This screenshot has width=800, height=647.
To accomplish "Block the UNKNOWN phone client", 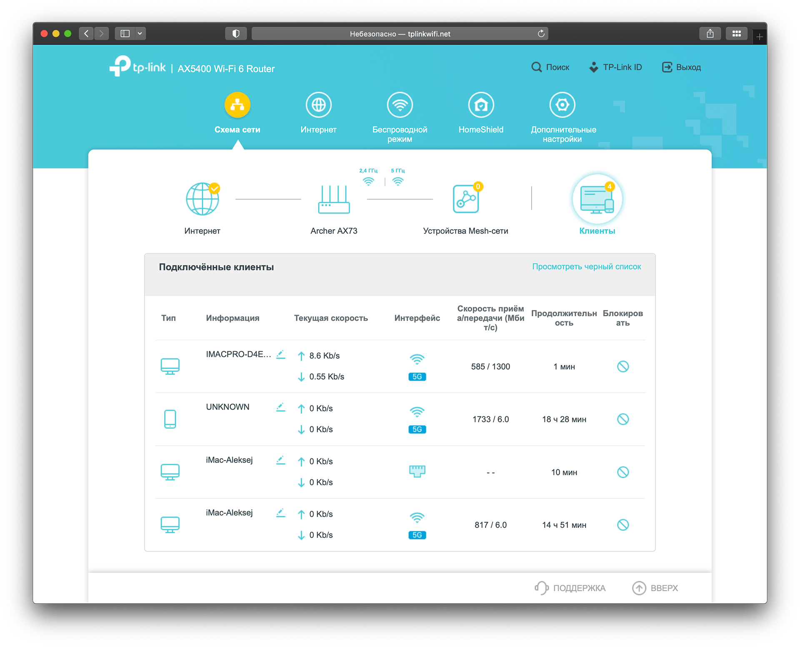I will click(x=622, y=419).
